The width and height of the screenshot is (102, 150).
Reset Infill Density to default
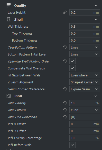point(65,103)
